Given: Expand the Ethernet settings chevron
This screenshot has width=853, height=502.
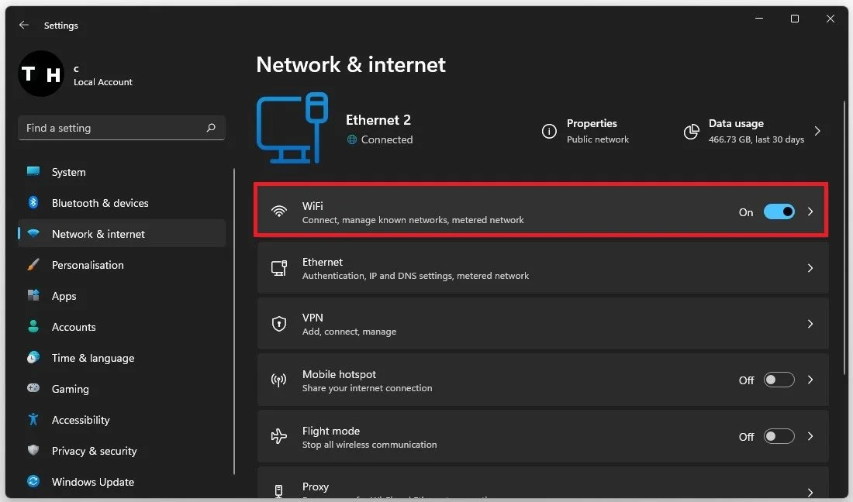Looking at the screenshot, I should pos(810,268).
